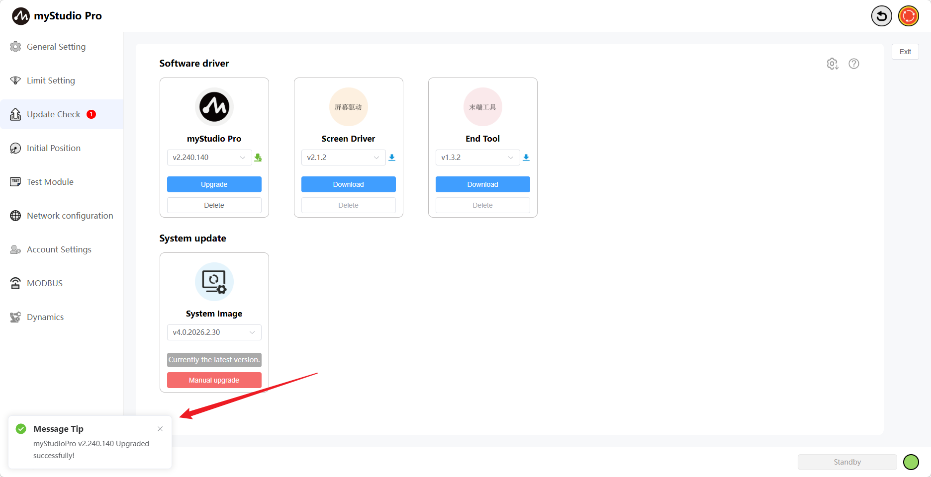Image resolution: width=931 pixels, height=477 pixels.
Task: Click the Exit button
Action: click(905, 52)
